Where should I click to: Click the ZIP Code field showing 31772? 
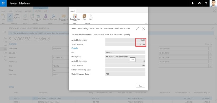pyautogui.click(x=61, y=74)
